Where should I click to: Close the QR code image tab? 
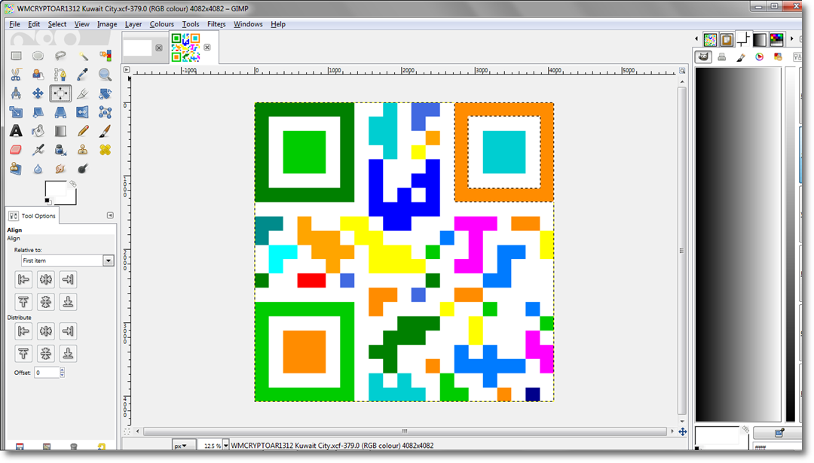[x=207, y=47]
